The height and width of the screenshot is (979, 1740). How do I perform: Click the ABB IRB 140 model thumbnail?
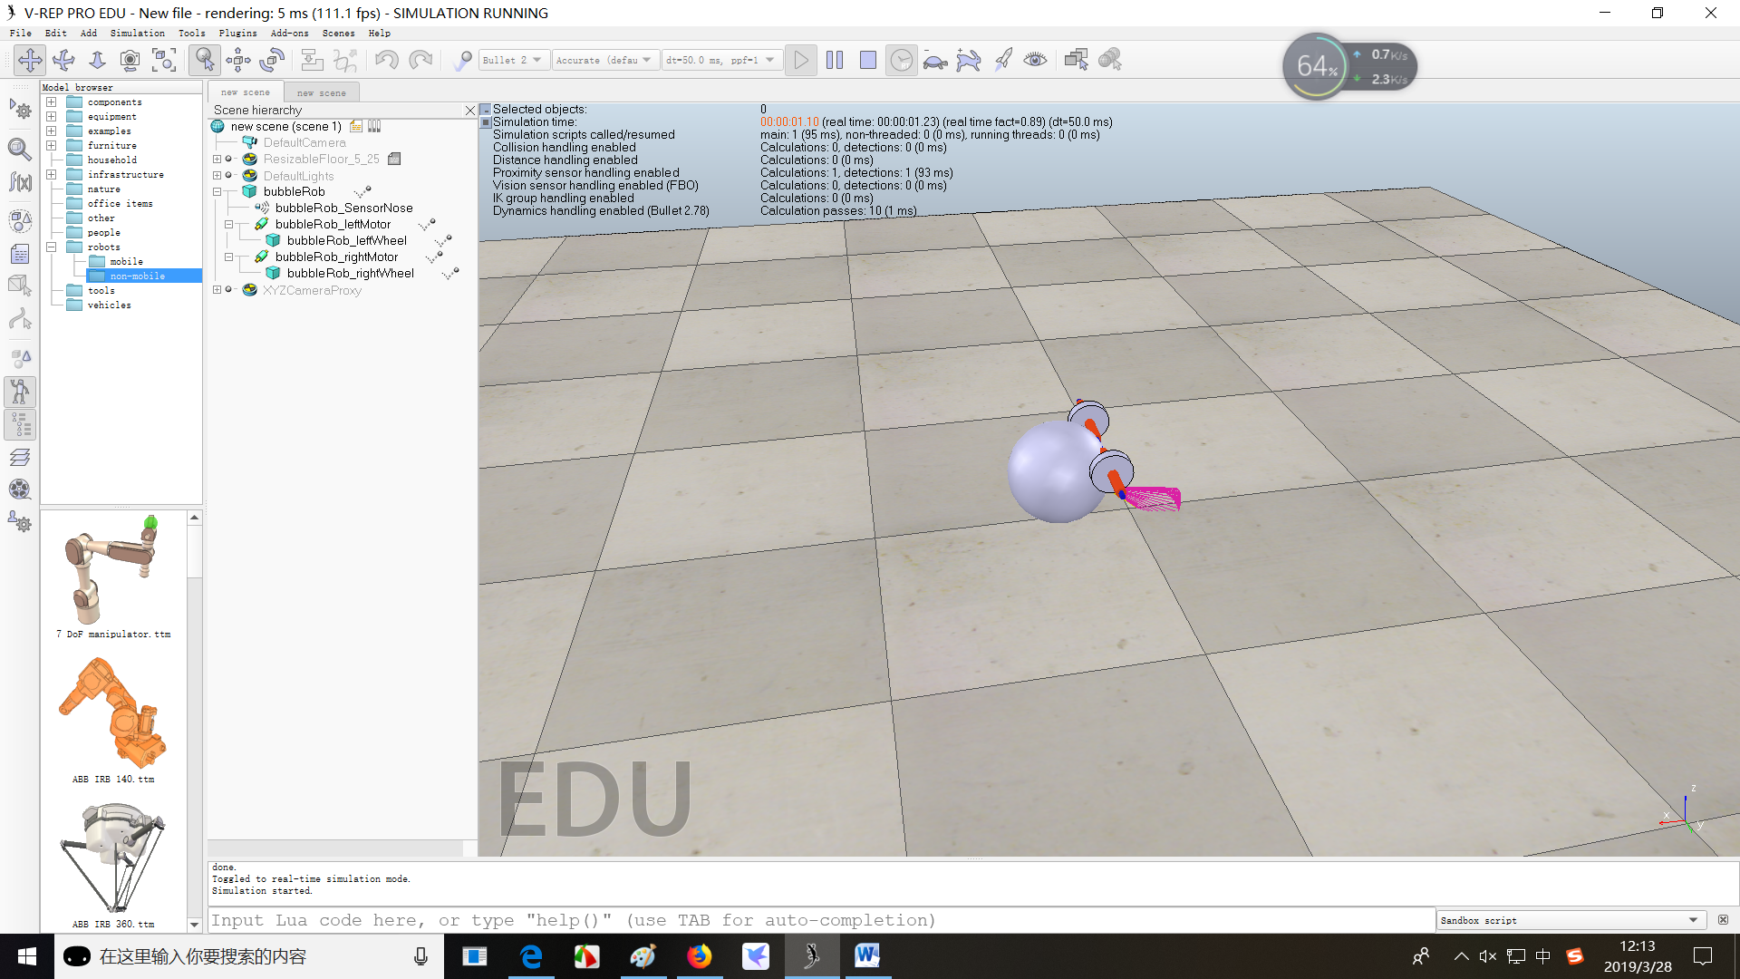point(113,715)
